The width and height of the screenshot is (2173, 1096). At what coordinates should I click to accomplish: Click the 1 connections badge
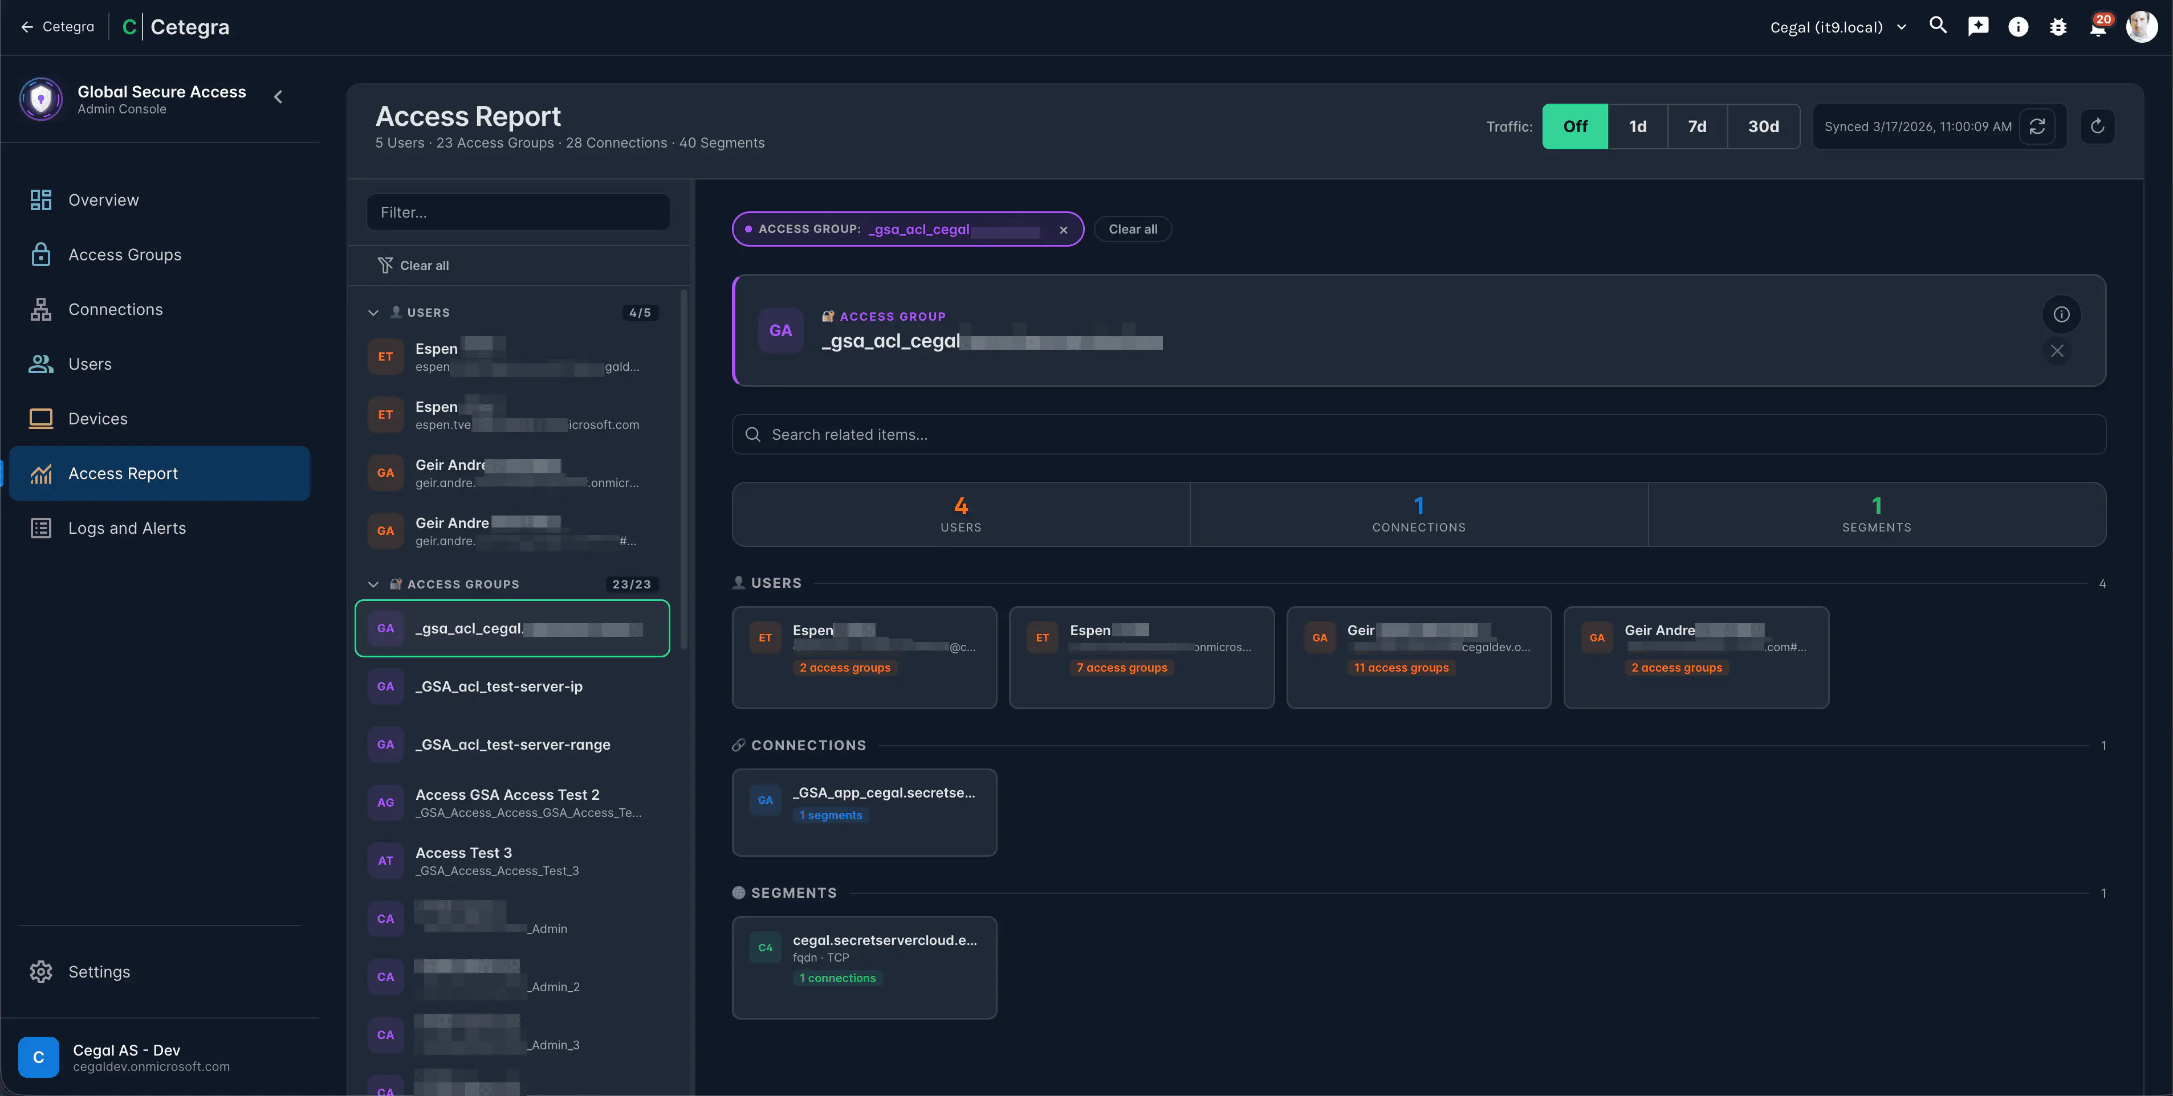(x=837, y=978)
